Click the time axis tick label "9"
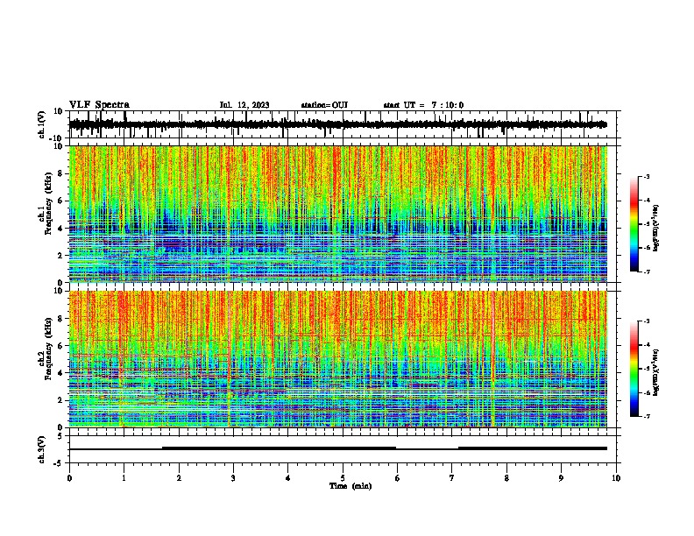 (561, 478)
